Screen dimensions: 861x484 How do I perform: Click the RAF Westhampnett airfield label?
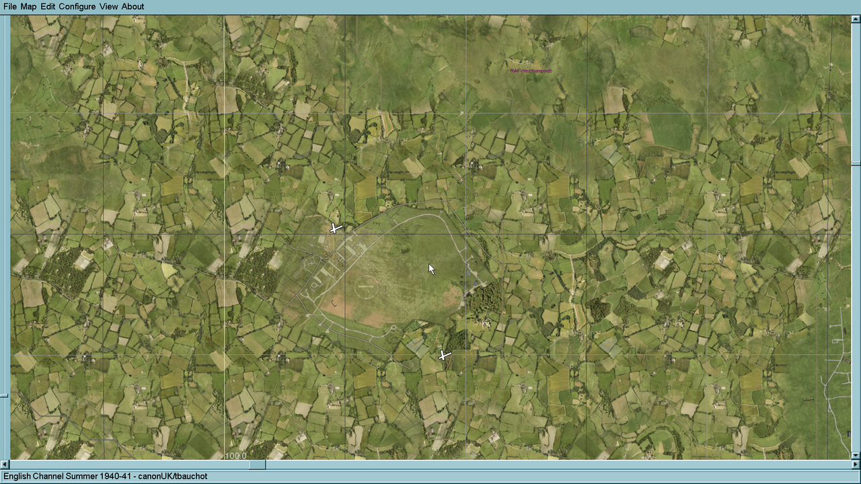click(x=531, y=69)
